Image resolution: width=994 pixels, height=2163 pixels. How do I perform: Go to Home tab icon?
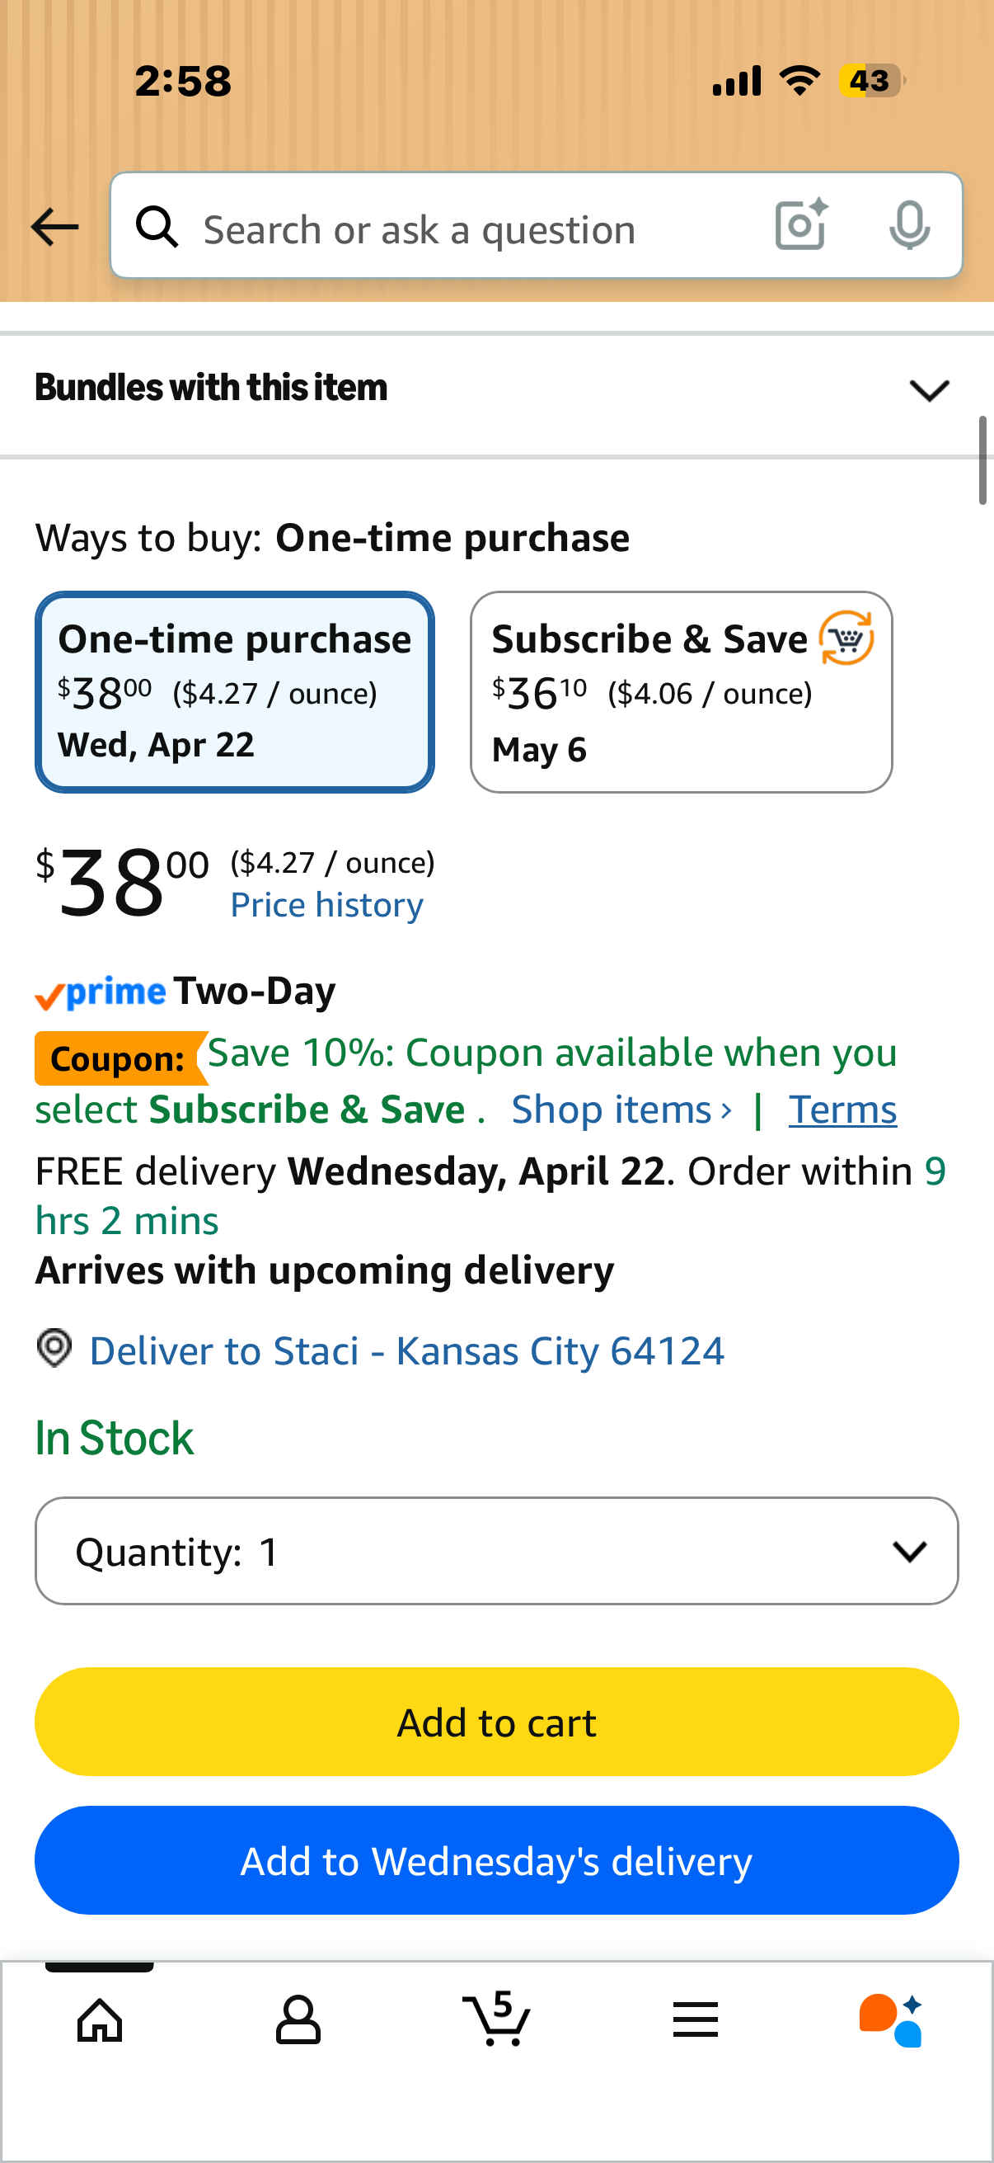point(100,2020)
